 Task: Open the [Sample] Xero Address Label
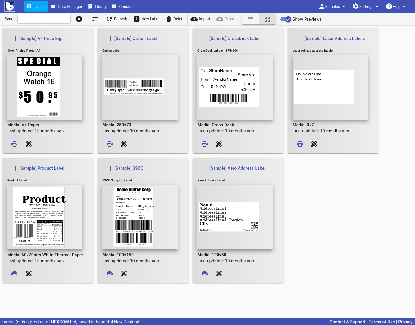(x=237, y=168)
